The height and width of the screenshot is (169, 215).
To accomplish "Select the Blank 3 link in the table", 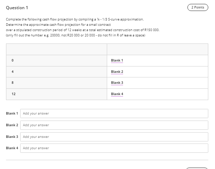I will coord(117,83).
